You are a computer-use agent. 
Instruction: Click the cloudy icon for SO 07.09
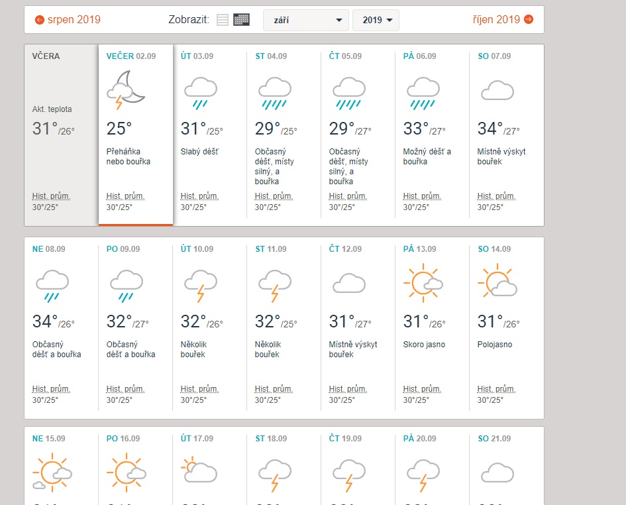(x=497, y=90)
